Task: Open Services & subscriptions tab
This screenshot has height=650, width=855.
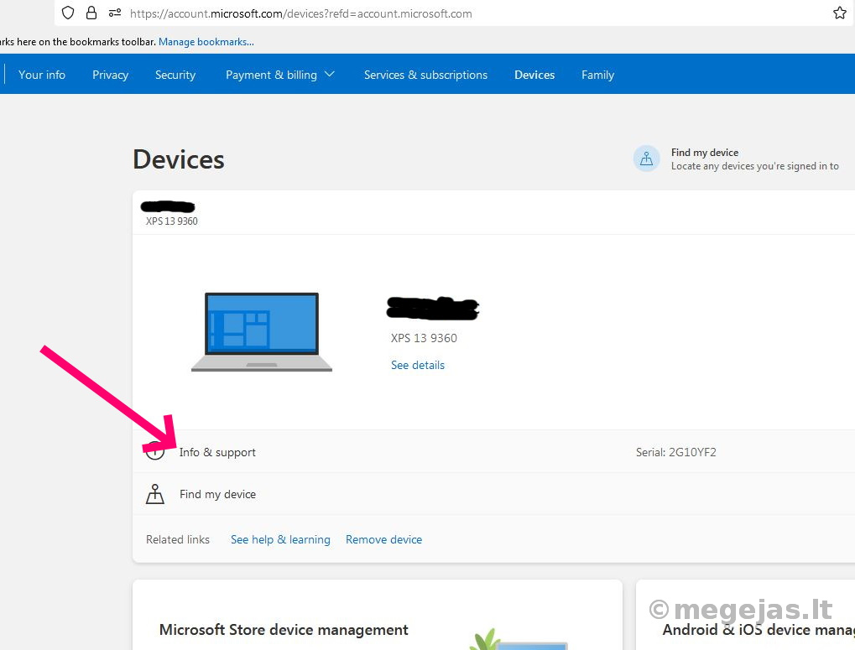Action: point(426,75)
